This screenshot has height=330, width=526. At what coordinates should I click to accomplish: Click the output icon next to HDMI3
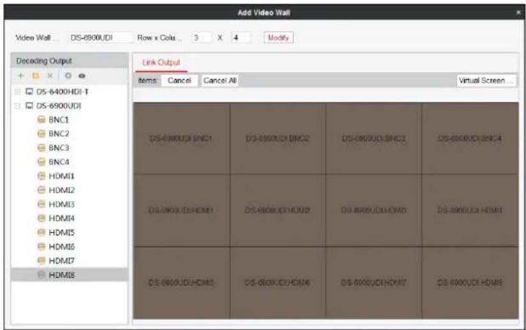41,204
